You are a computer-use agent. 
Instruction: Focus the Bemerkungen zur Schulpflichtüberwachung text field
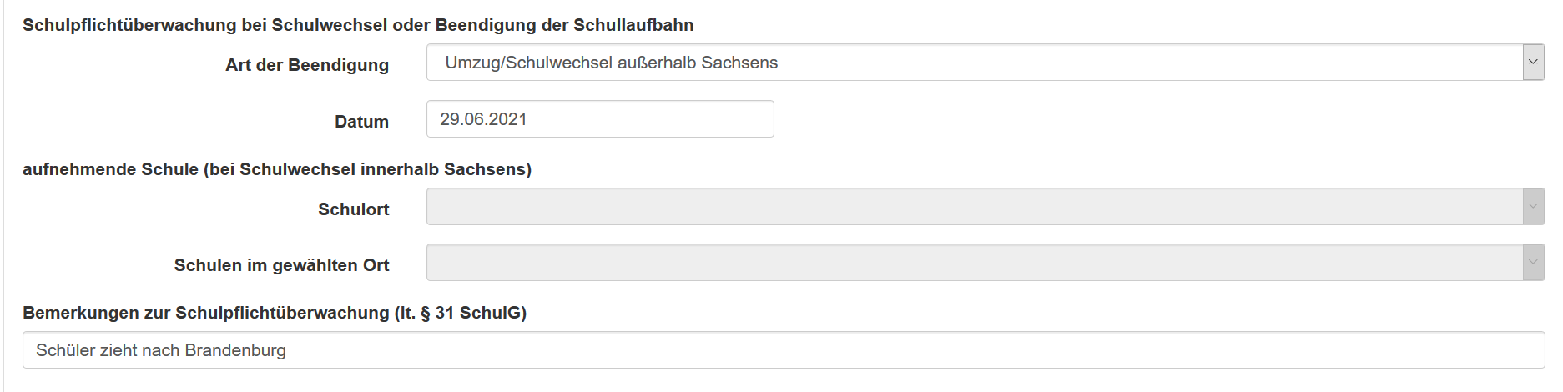click(834, 350)
